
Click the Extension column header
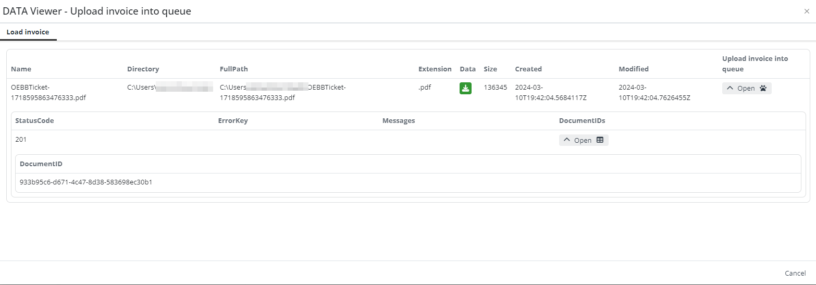coord(435,69)
